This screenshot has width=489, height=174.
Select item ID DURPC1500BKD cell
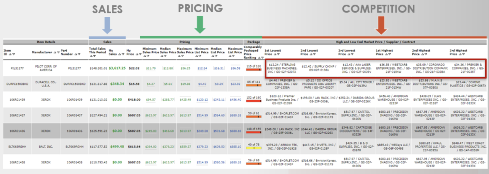pos(17,84)
